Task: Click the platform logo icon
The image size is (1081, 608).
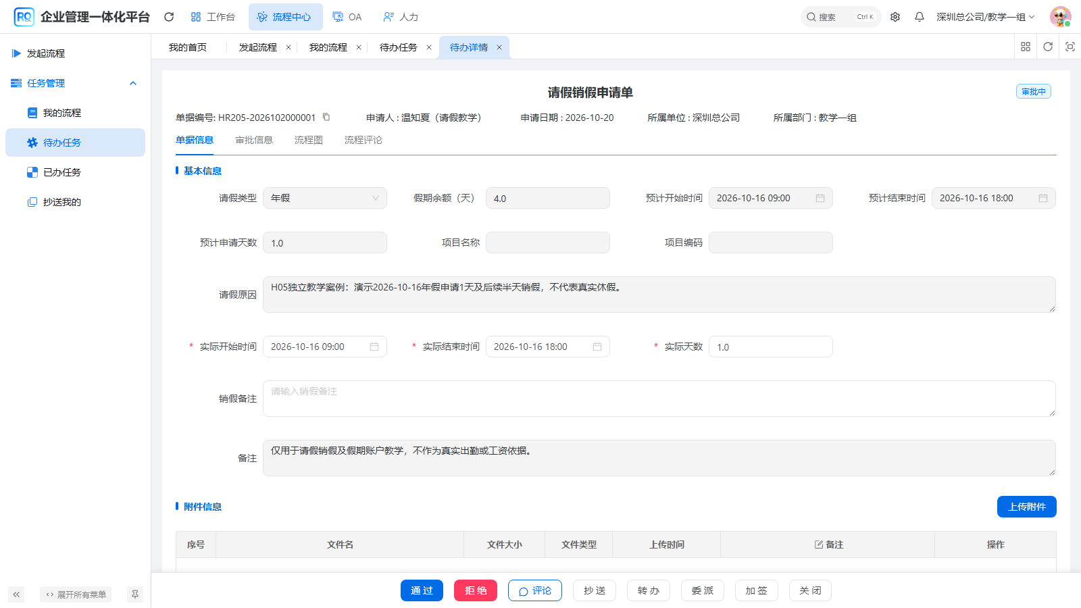Action: (24, 17)
